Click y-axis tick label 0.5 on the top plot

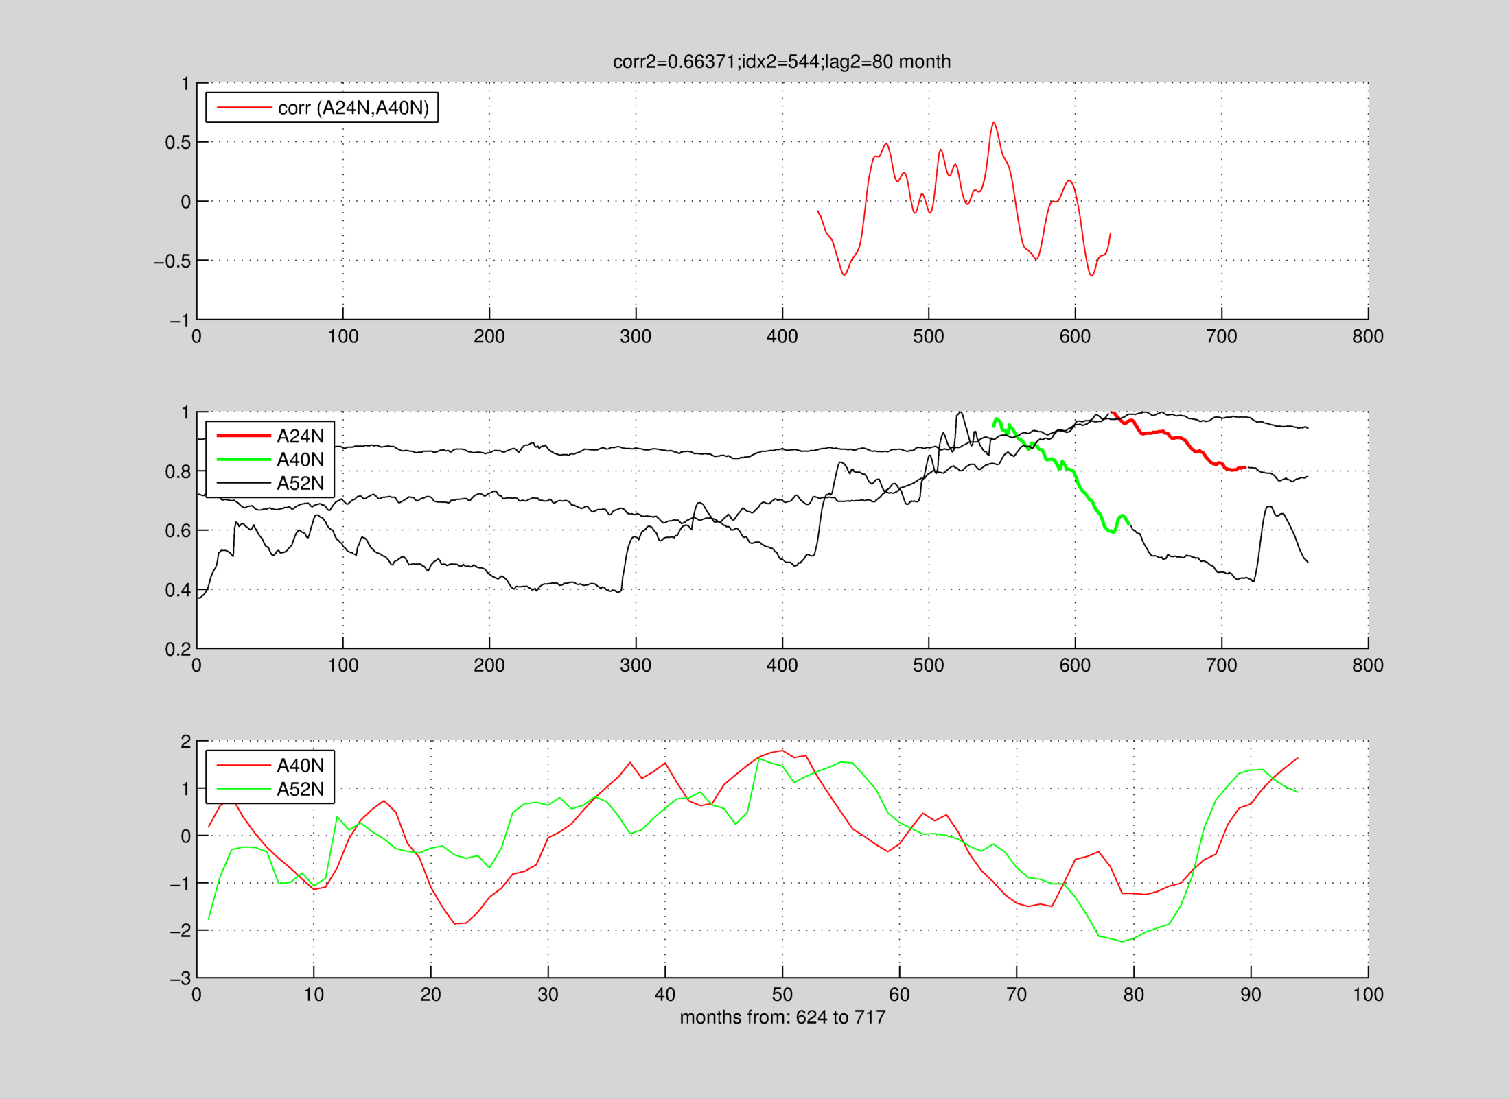point(177,143)
